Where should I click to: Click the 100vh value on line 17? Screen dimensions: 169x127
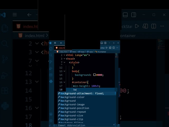point(95,86)
